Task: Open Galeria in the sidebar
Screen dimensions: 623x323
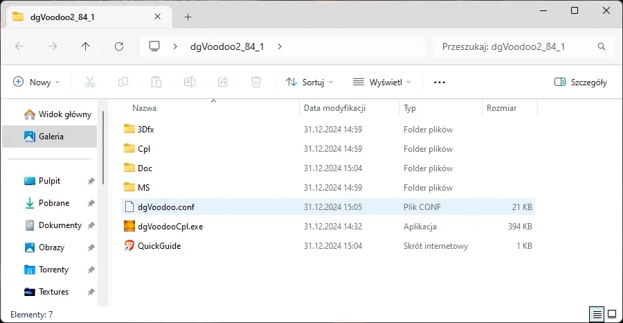Action: (50, 137)
